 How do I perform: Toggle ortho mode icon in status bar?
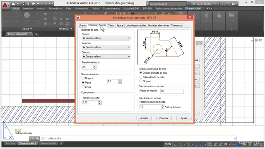(175, 144)
